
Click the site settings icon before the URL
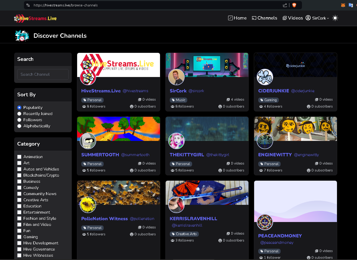(x=28, y=5)
